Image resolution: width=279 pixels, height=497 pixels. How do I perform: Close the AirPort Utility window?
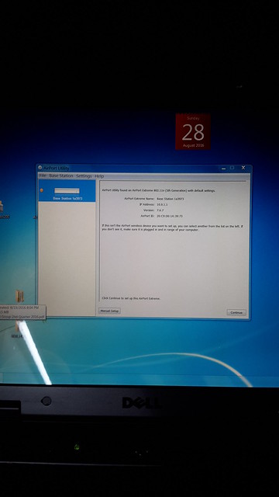point(243,168)
